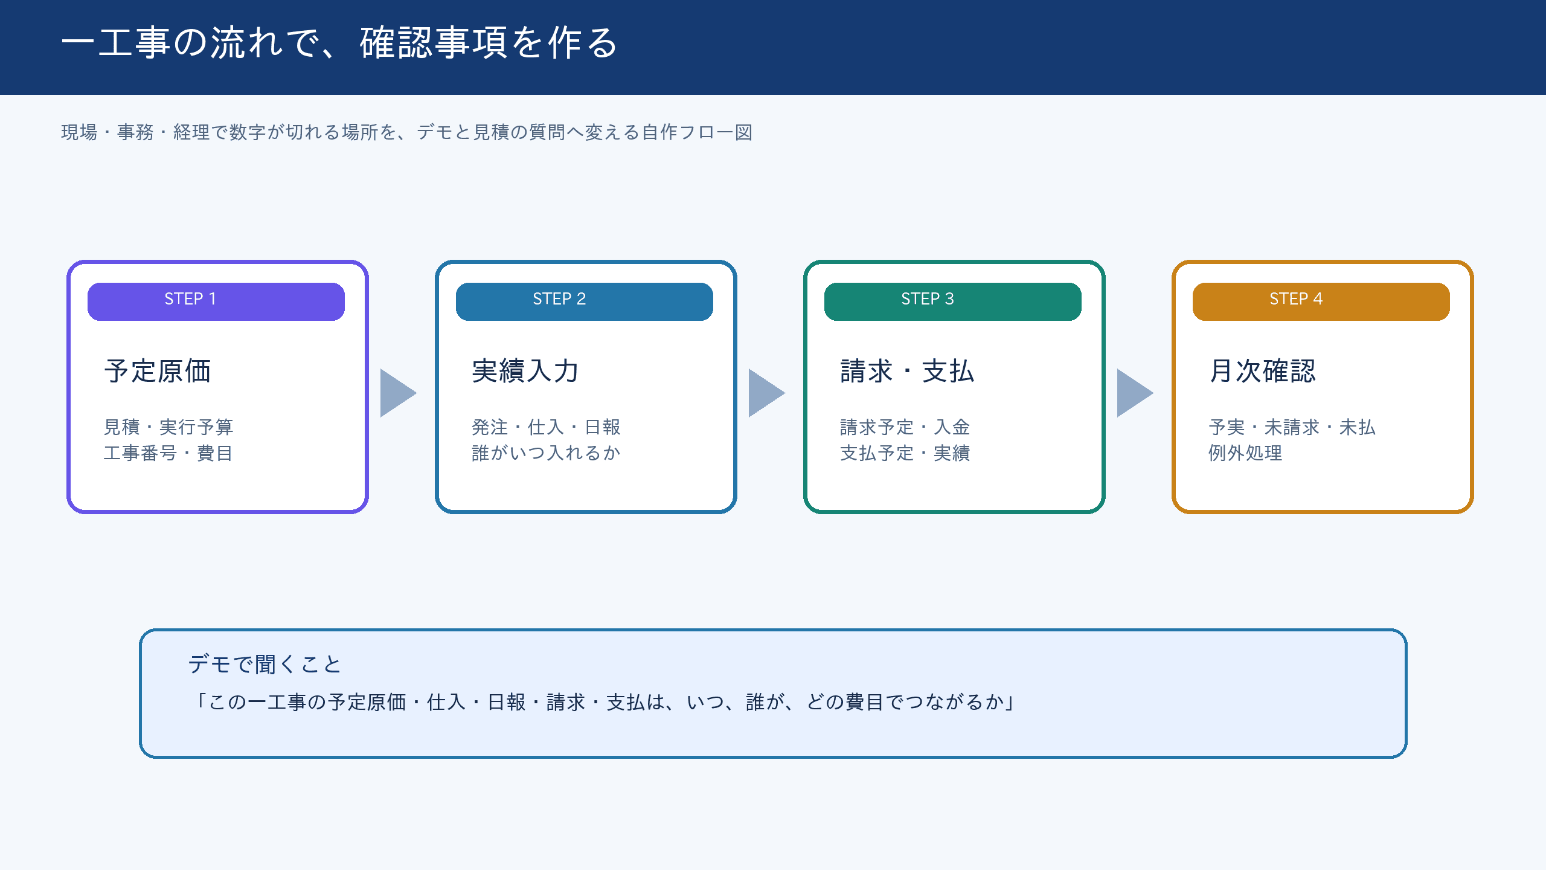Viewport: 1546px width, 870px height.
Task: Click the callout heading デモで聞くこと
Action: click(265, 664)
